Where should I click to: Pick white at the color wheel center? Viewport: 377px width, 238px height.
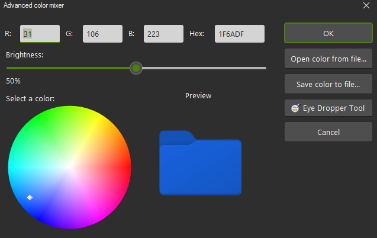(69, 166)
